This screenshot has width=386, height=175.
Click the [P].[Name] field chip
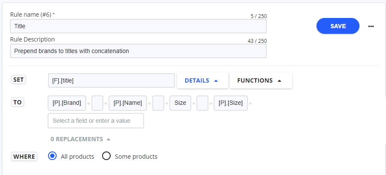click(128, 103)
